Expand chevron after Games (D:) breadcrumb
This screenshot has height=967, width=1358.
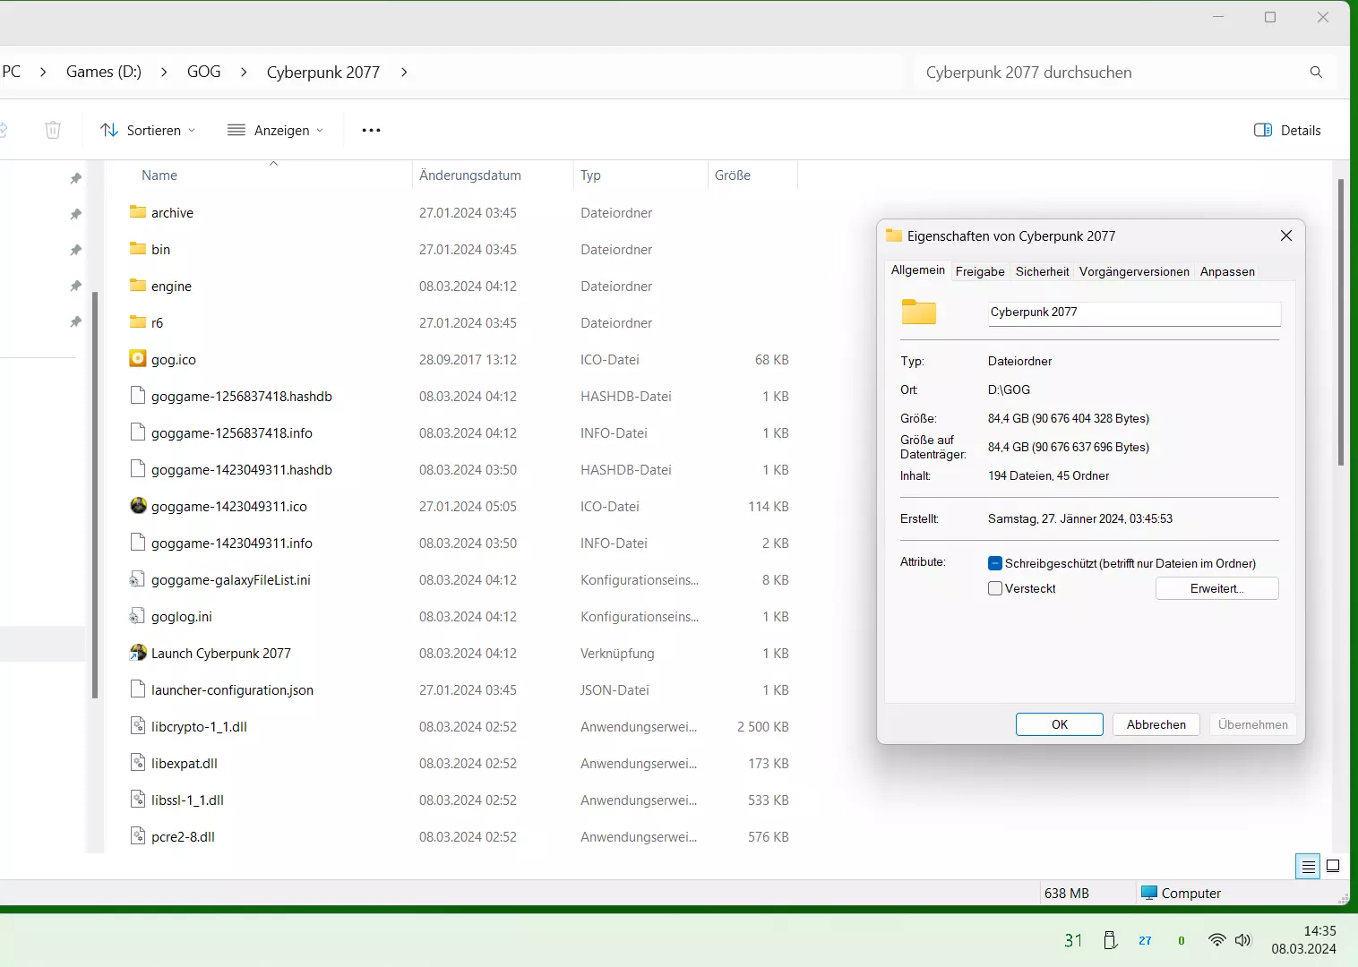[164, 73]
